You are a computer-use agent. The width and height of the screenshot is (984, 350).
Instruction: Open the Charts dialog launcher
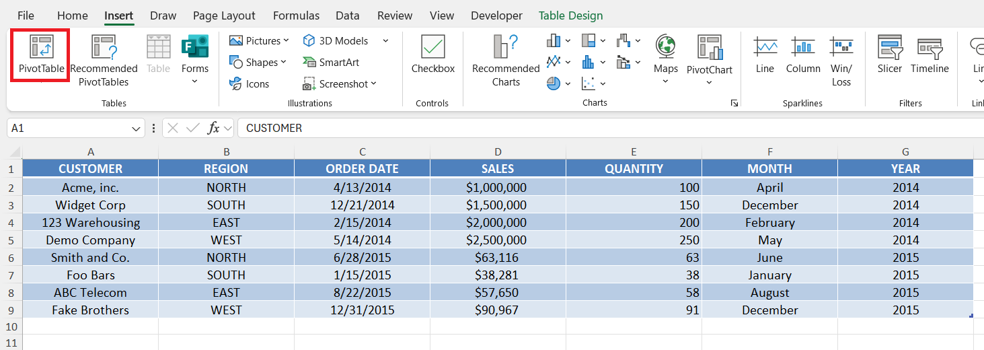tap(734, 103)
